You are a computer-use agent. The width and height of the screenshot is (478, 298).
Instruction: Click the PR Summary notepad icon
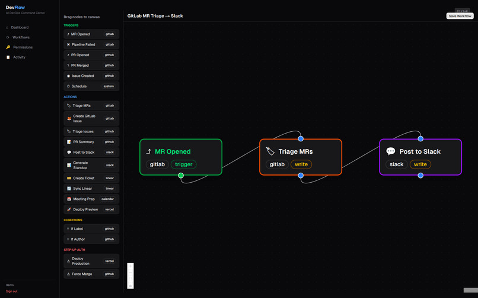(x=69, y=142)
